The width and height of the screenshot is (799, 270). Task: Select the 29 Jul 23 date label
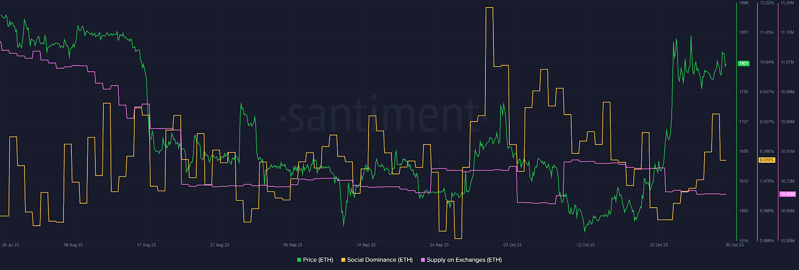coord(10,245)
